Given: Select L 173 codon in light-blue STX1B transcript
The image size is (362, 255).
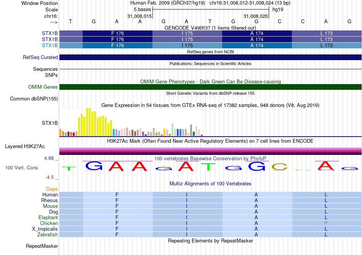Looking at the screenshot, I should 327,45.
